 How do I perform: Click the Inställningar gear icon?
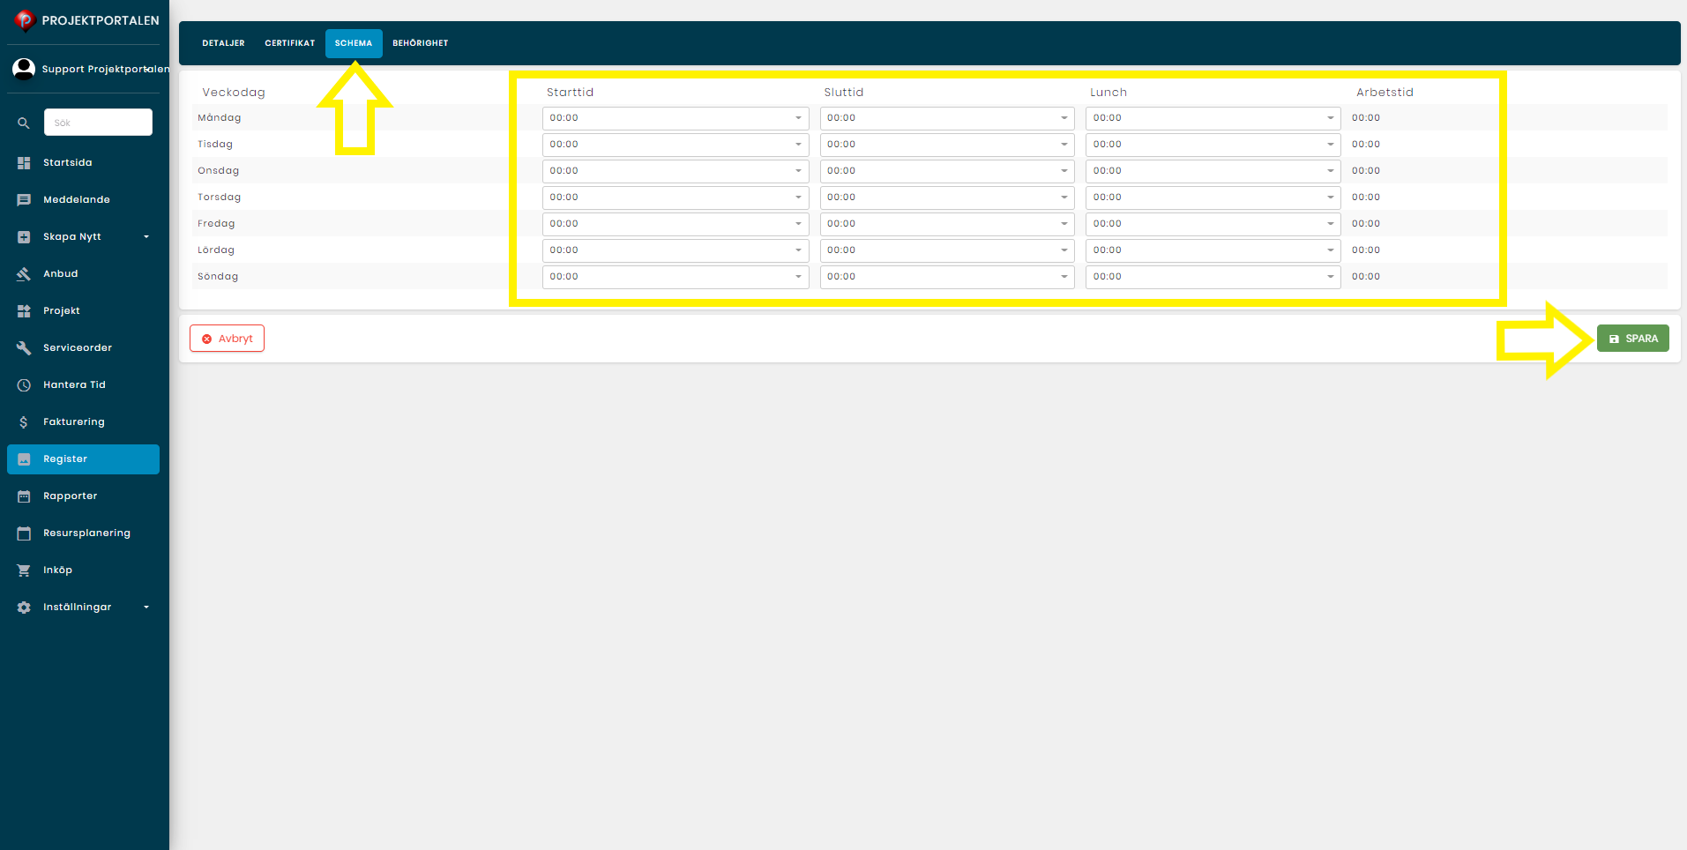coord(24,608)
